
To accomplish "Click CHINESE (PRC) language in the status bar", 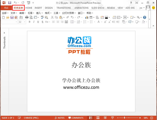I will (x=31, y=118).
